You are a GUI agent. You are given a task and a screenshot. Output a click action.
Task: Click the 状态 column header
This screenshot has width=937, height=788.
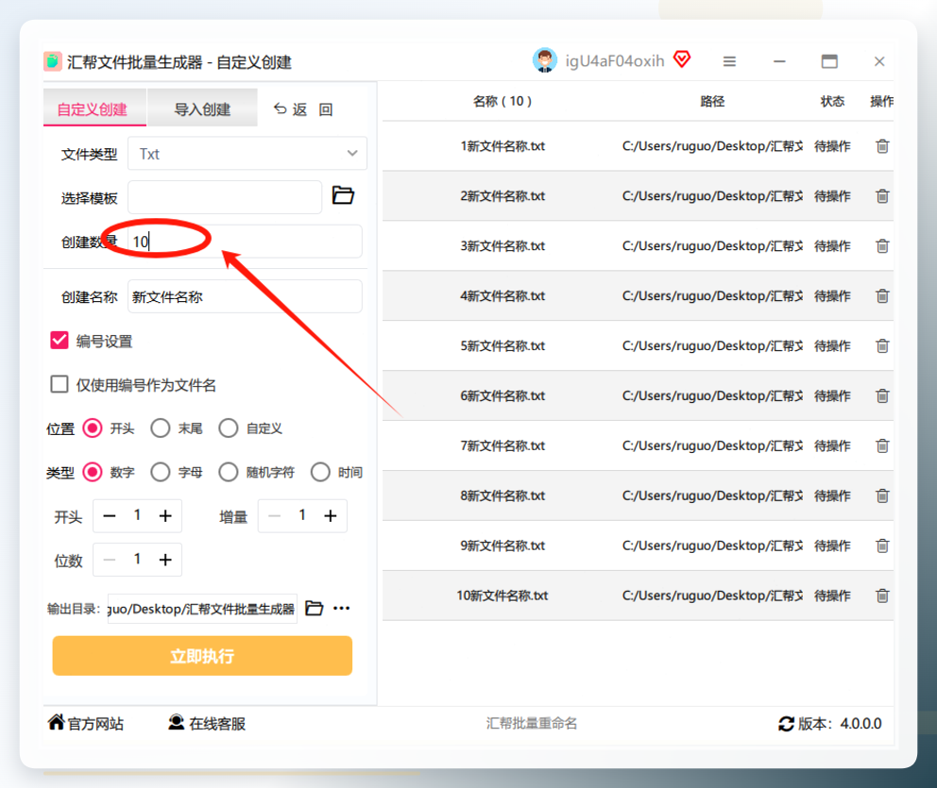point(832,102)
